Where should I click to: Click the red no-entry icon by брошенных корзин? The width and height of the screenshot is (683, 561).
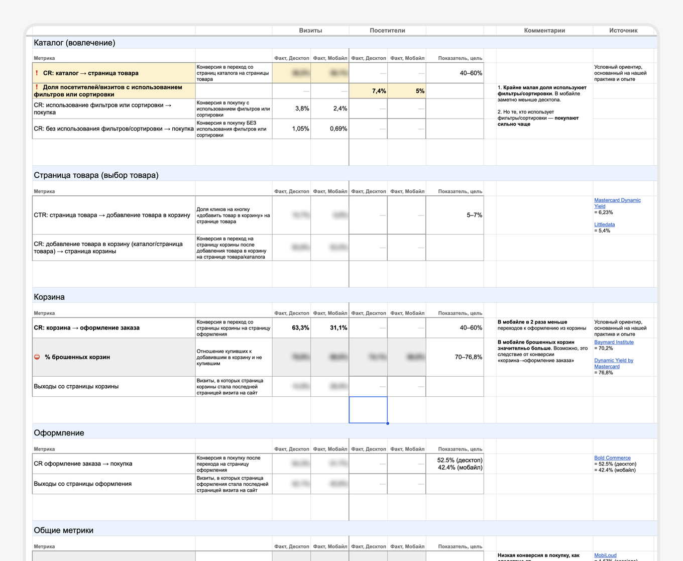click(37, 357)
